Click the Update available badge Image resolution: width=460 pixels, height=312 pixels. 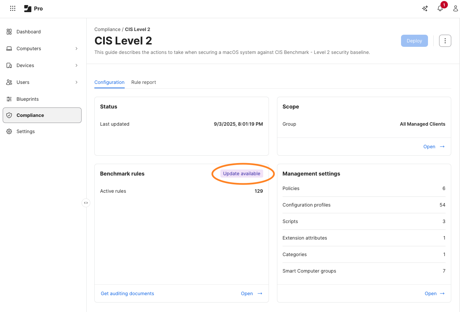click(242, 174)
